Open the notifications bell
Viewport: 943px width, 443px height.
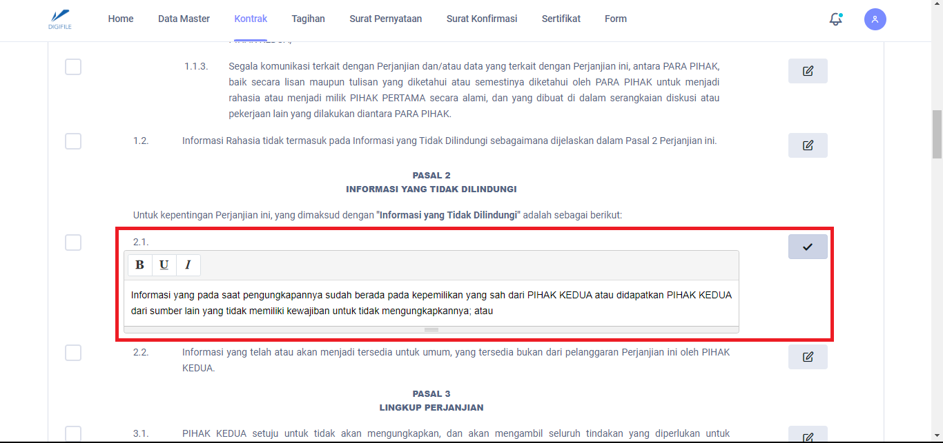pyautogui.click(x=835, y=19)
